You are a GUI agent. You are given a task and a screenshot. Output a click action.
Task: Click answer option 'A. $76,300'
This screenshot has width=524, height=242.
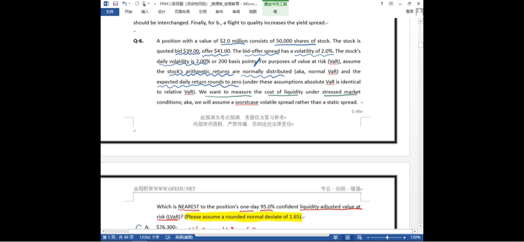(160, 227)
